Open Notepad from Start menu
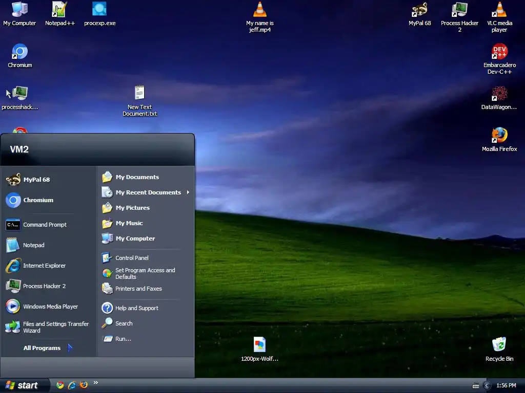The height and width of the screenshot is (393, 525). [x=48, y=245]
